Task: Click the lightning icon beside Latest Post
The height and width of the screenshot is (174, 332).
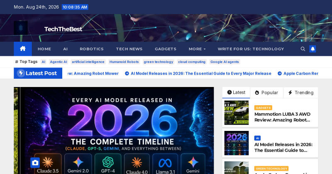Action: pyautogui.click(x=21, y=73)
